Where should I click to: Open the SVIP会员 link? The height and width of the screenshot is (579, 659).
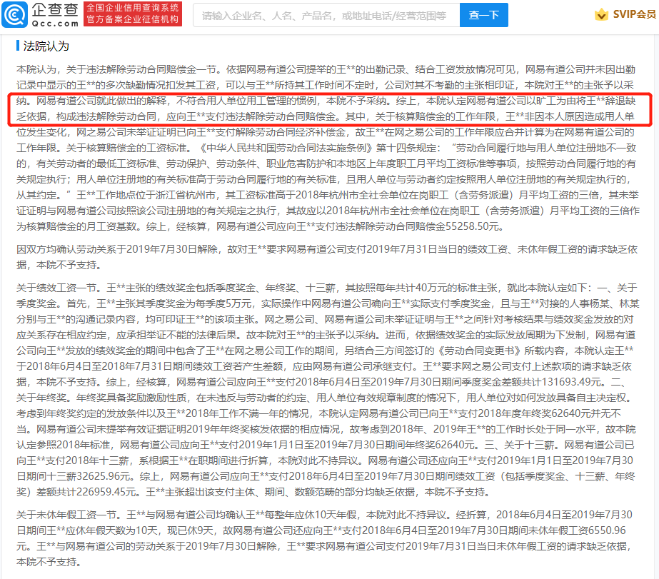[634, 15]
